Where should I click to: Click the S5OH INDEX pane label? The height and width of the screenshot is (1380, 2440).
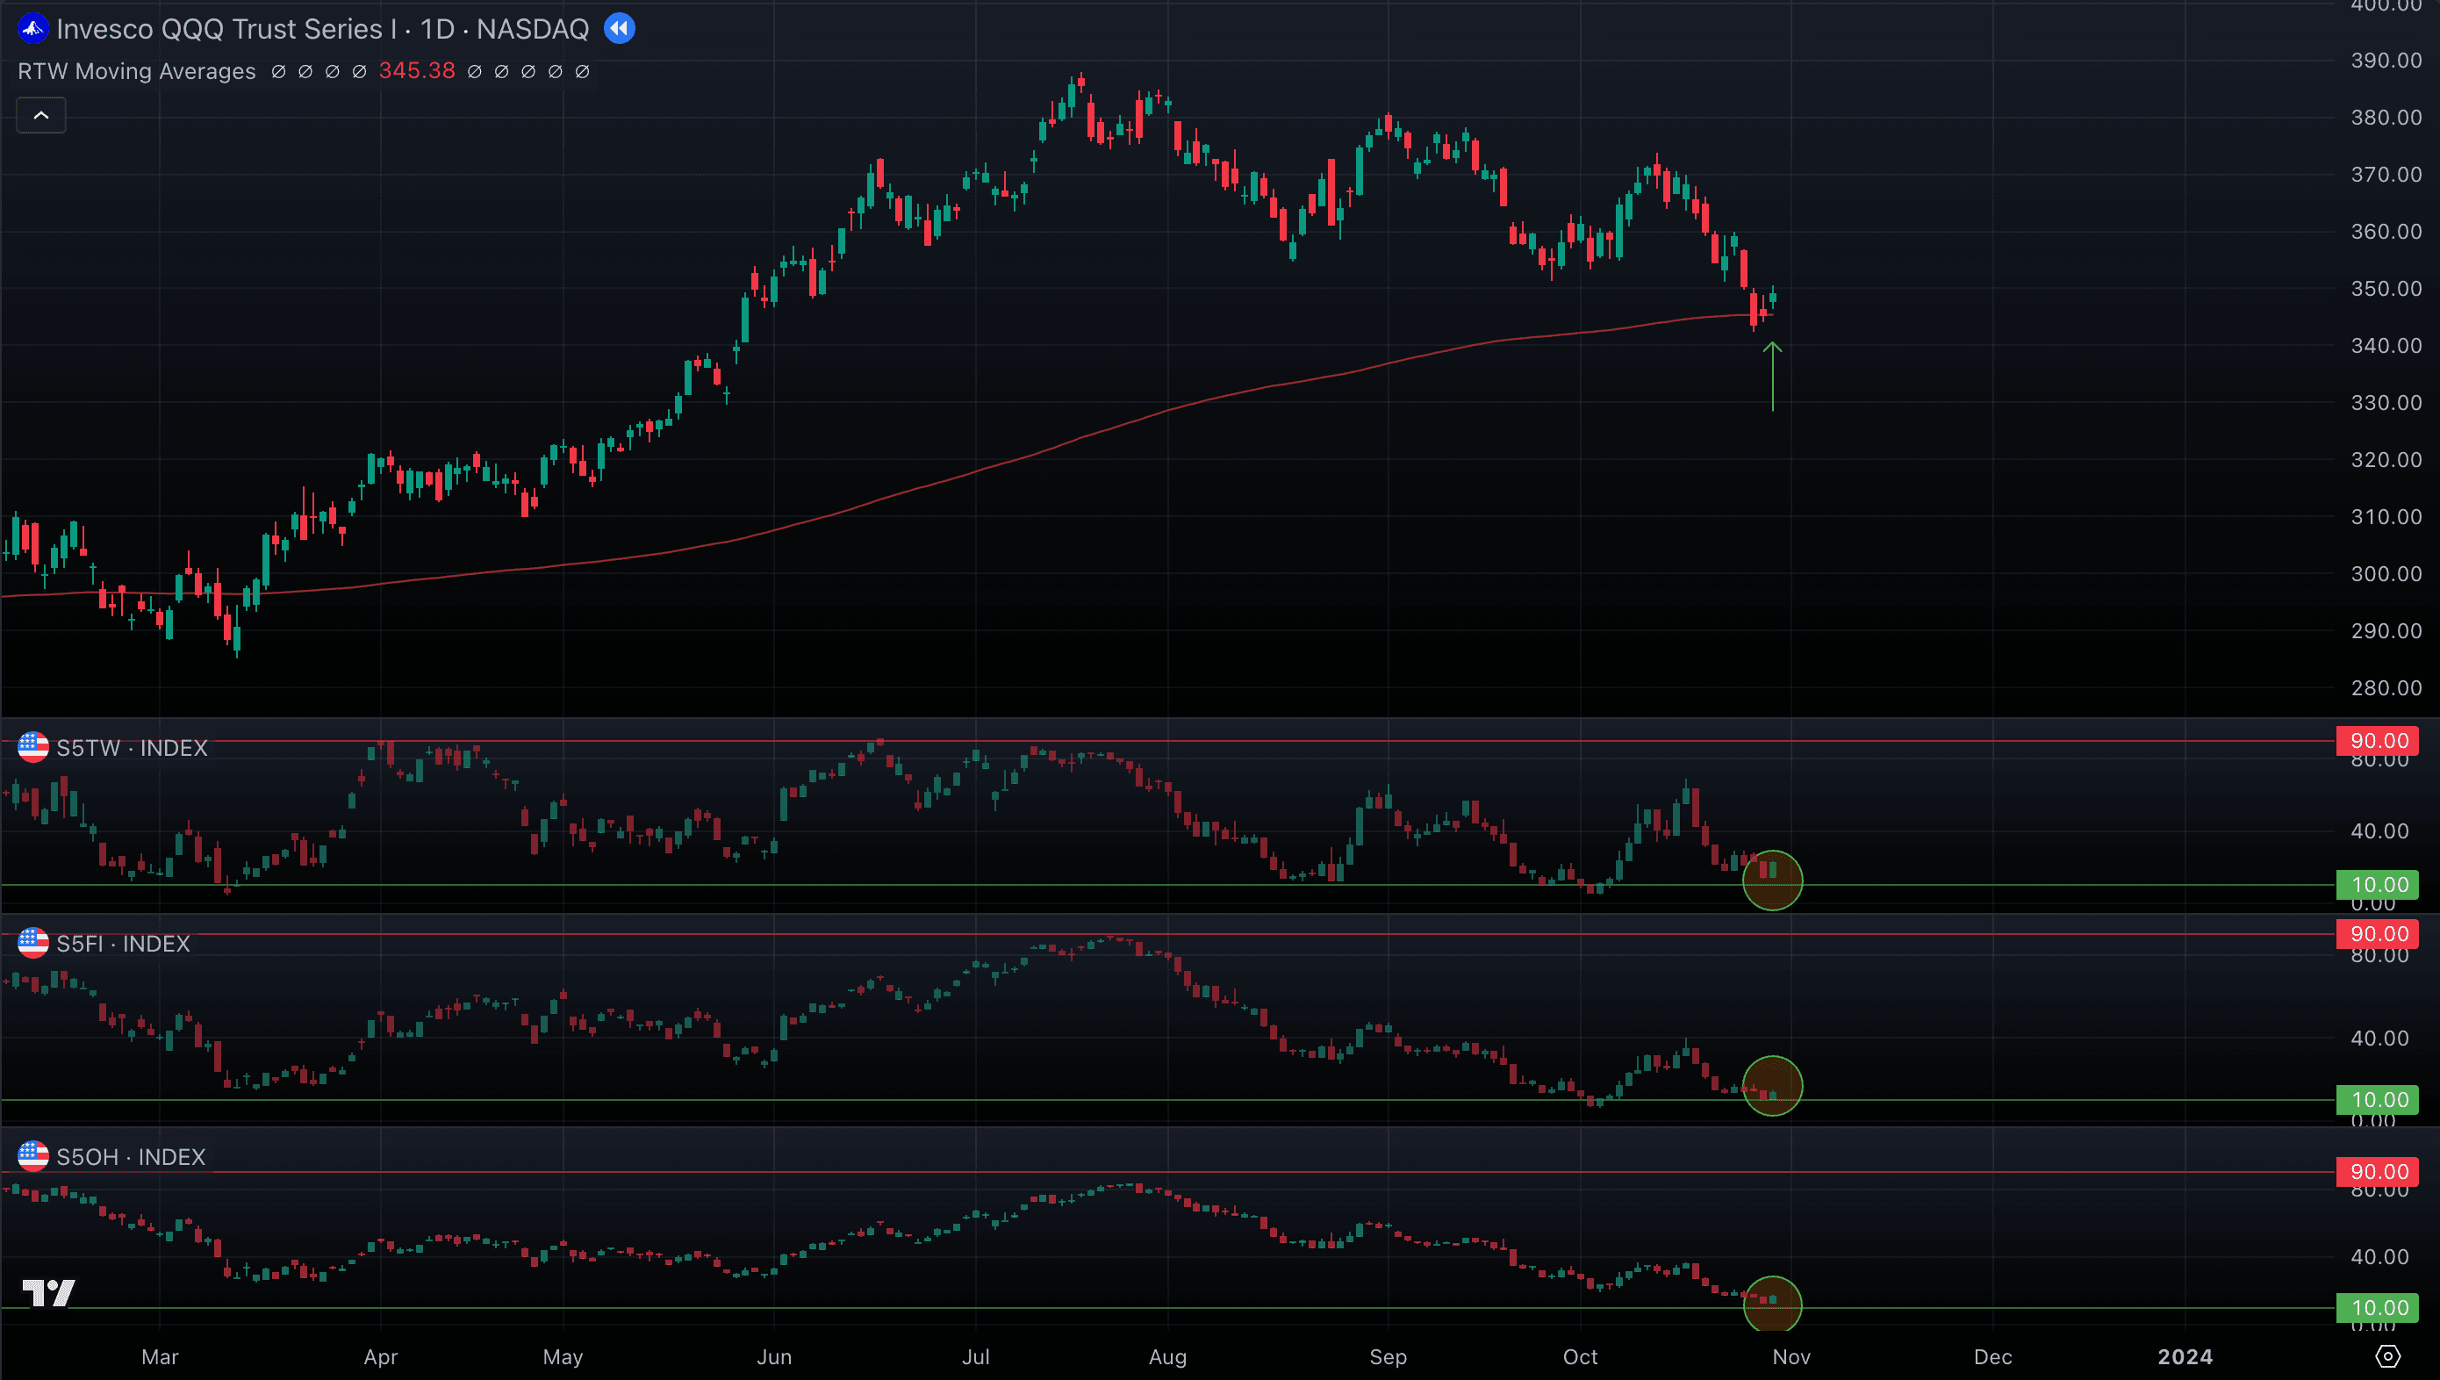[131, 1157]
